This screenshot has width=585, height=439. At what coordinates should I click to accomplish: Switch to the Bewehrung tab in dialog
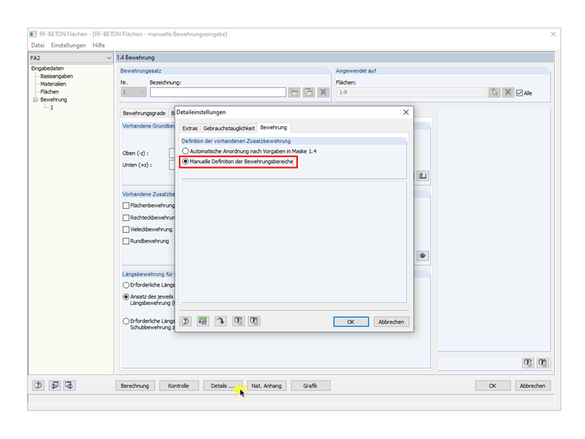coord(273,127)
